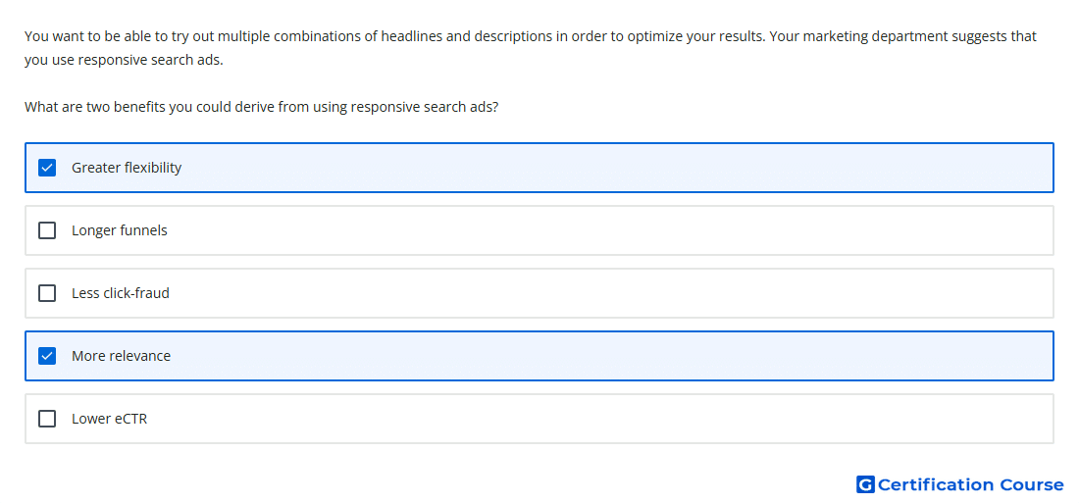Click the responsive search ads scenario paragraph
The height and width of the screenshot is (503, 1079).
[x=531, y=48]
